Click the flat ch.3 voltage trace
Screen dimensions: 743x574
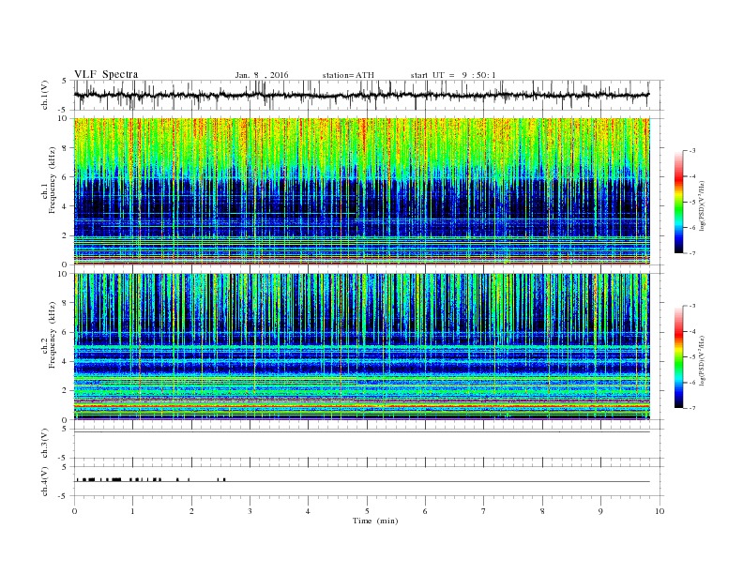(361, 432)
